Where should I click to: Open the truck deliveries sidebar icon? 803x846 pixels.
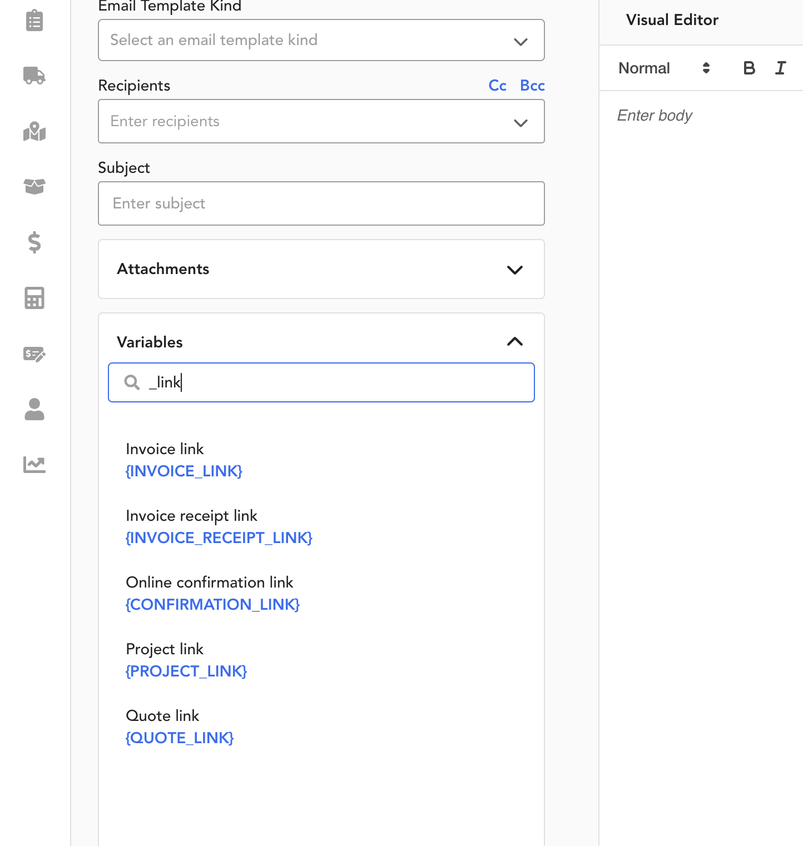(x=34, y=75)
